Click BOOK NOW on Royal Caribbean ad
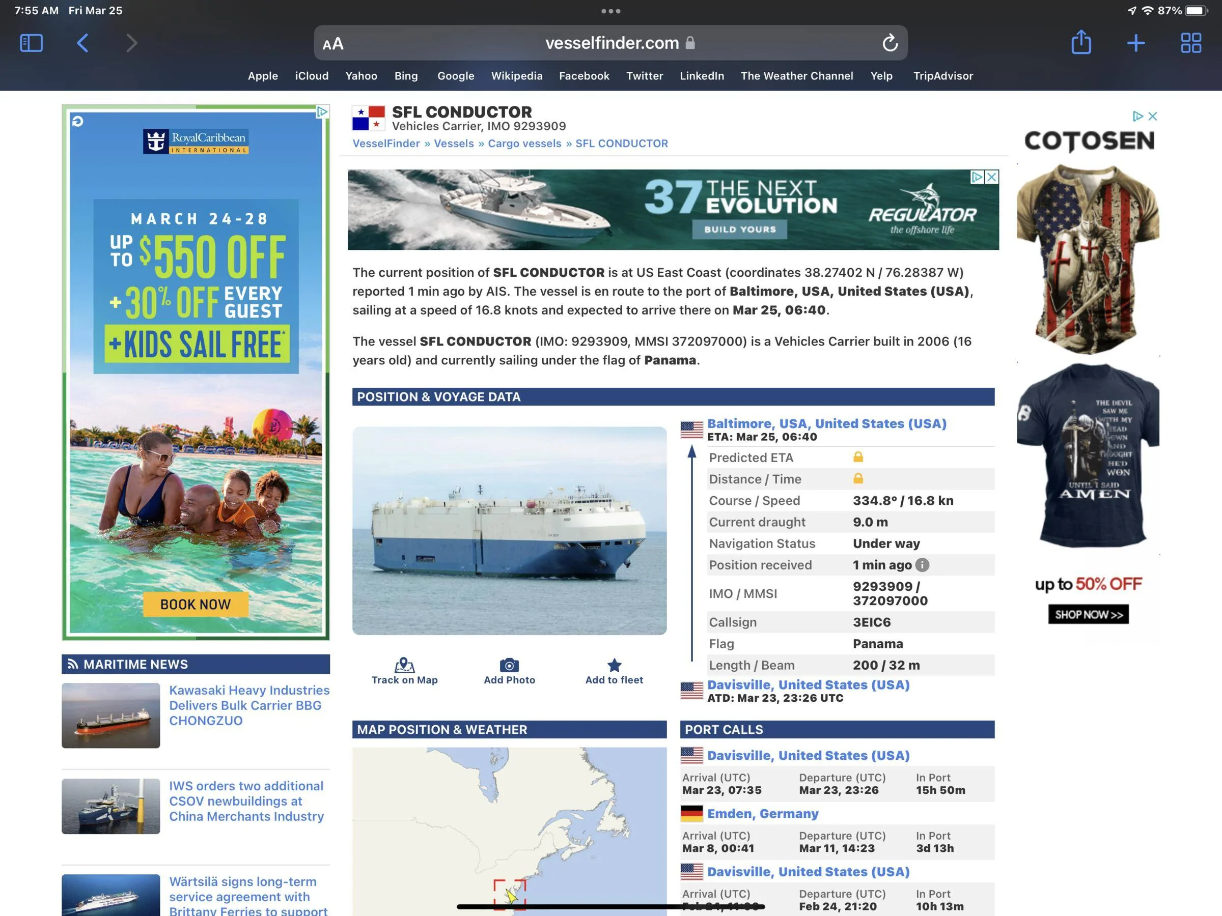The width and height of the screenshot is (1222, 916). [x=196, y=604]
